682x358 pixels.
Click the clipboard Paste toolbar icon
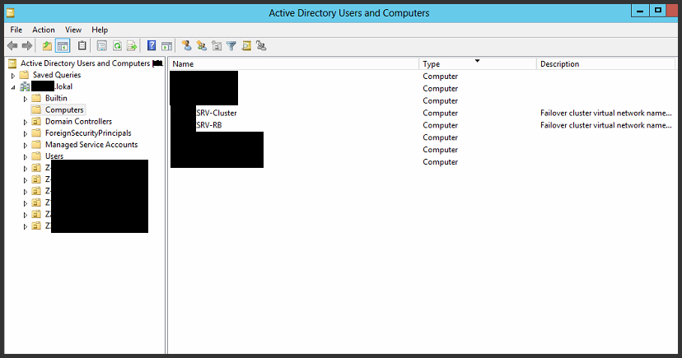tap(82, 45)
